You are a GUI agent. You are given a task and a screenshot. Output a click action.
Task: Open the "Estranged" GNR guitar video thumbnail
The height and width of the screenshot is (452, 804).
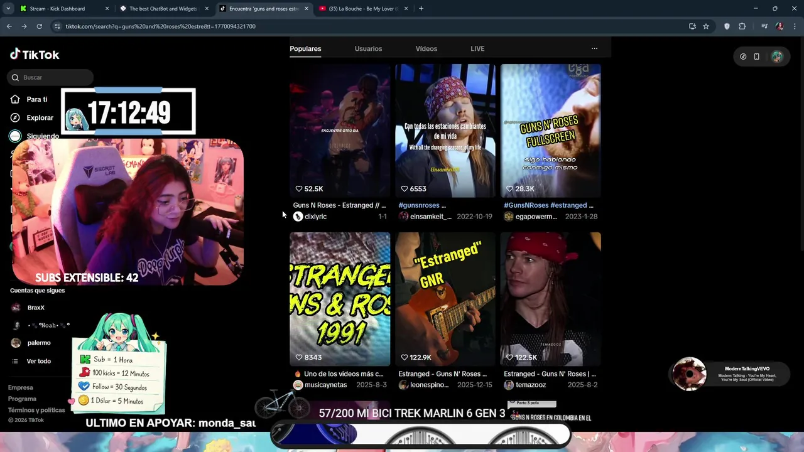coord(445,299)
